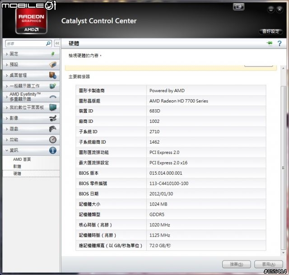Click the 我的數位平面面板 monitor icon
This screenshot has height=275, width=289.
[x=53, y=107]
